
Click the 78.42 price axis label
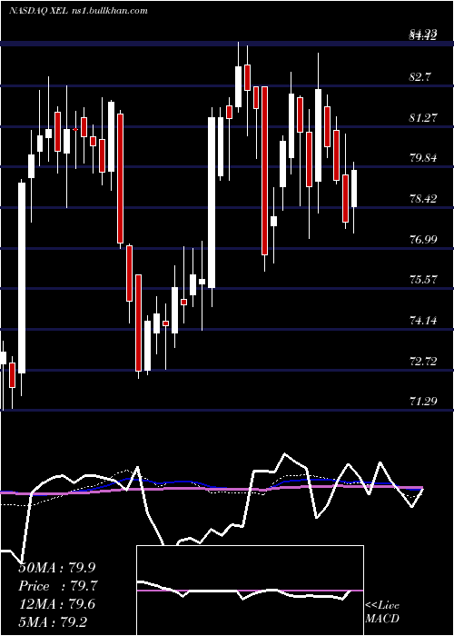(423, 199)
